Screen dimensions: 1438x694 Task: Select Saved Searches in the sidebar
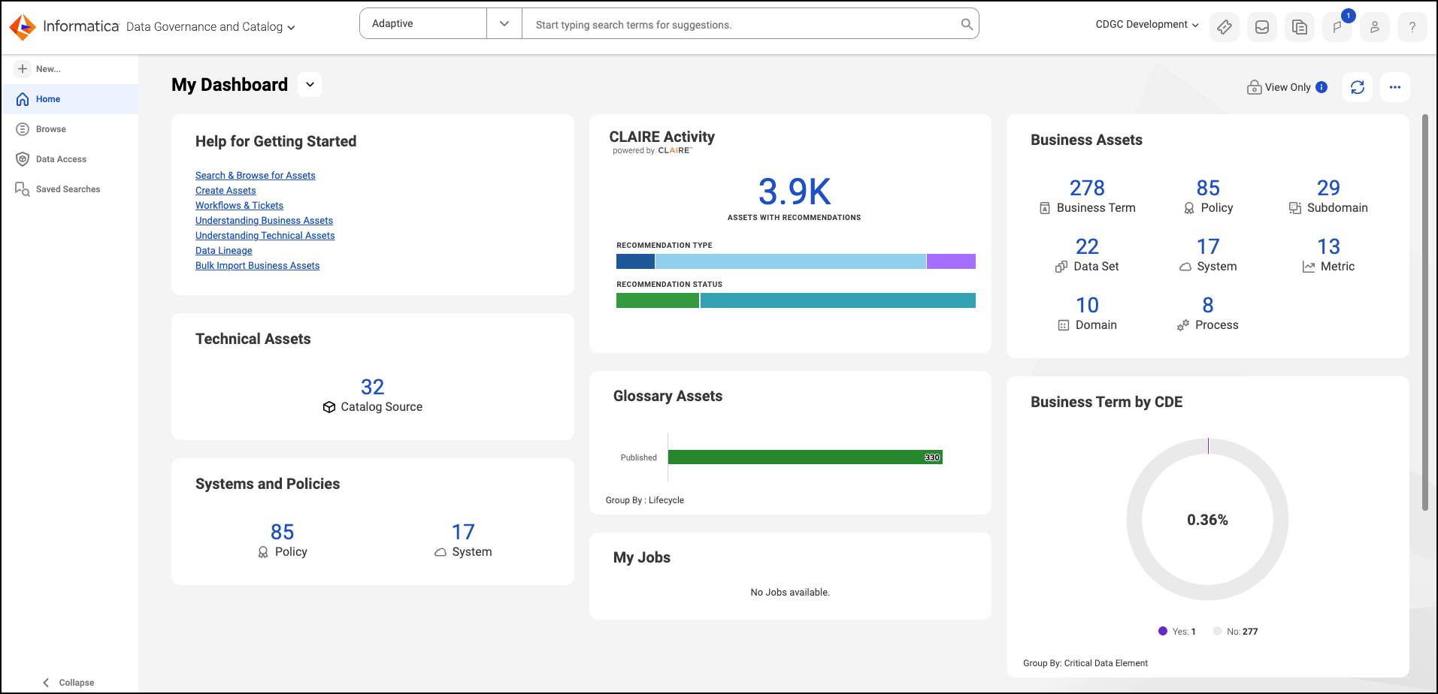pyautogui.click(x=69, y=189)
